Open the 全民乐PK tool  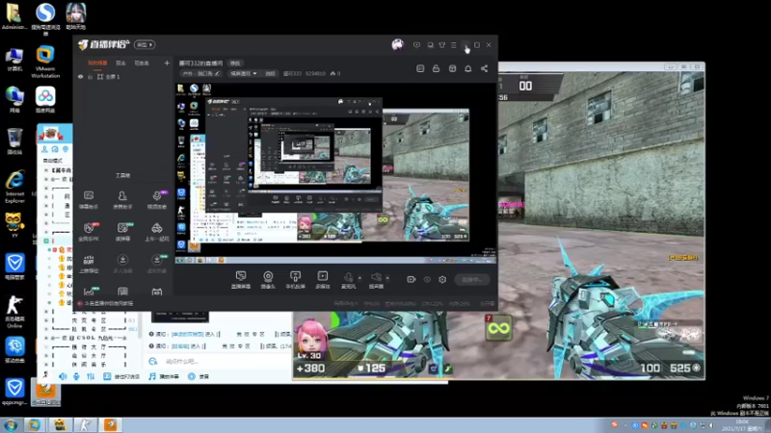click(89, 232)
